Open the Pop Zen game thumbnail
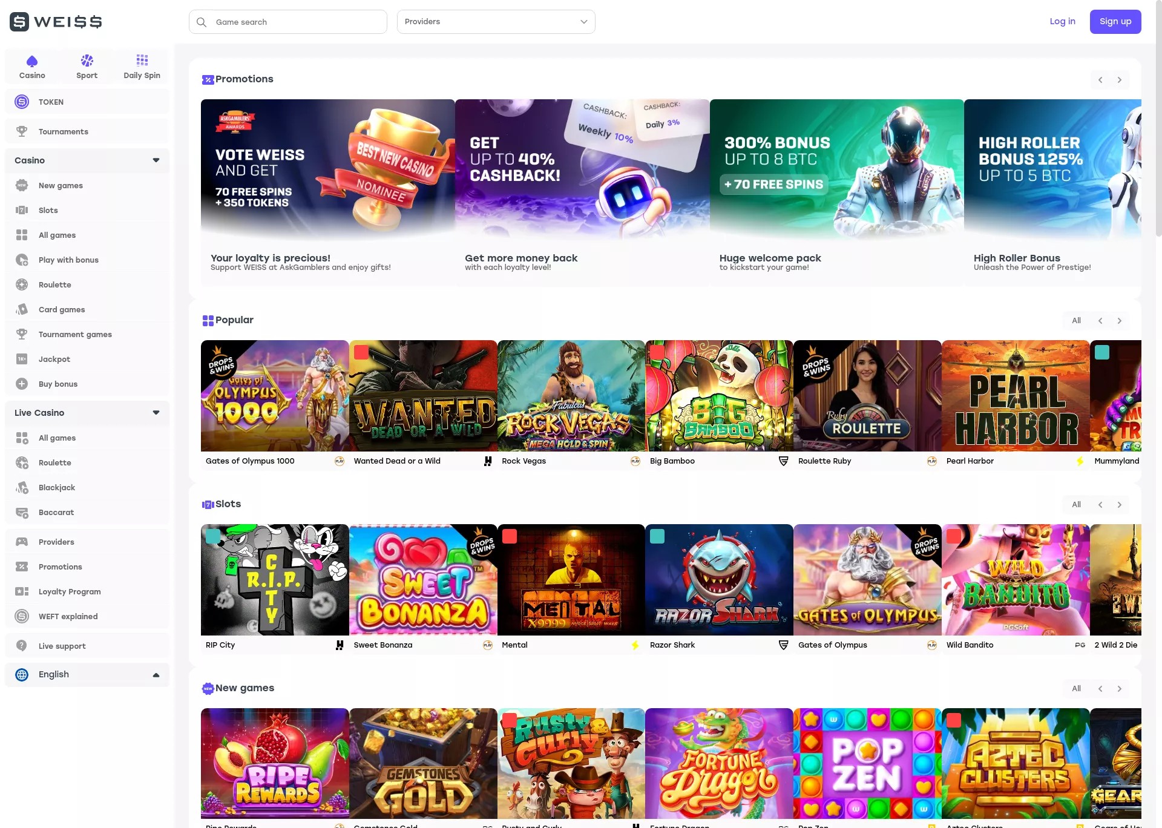 [x=867, y=764]
